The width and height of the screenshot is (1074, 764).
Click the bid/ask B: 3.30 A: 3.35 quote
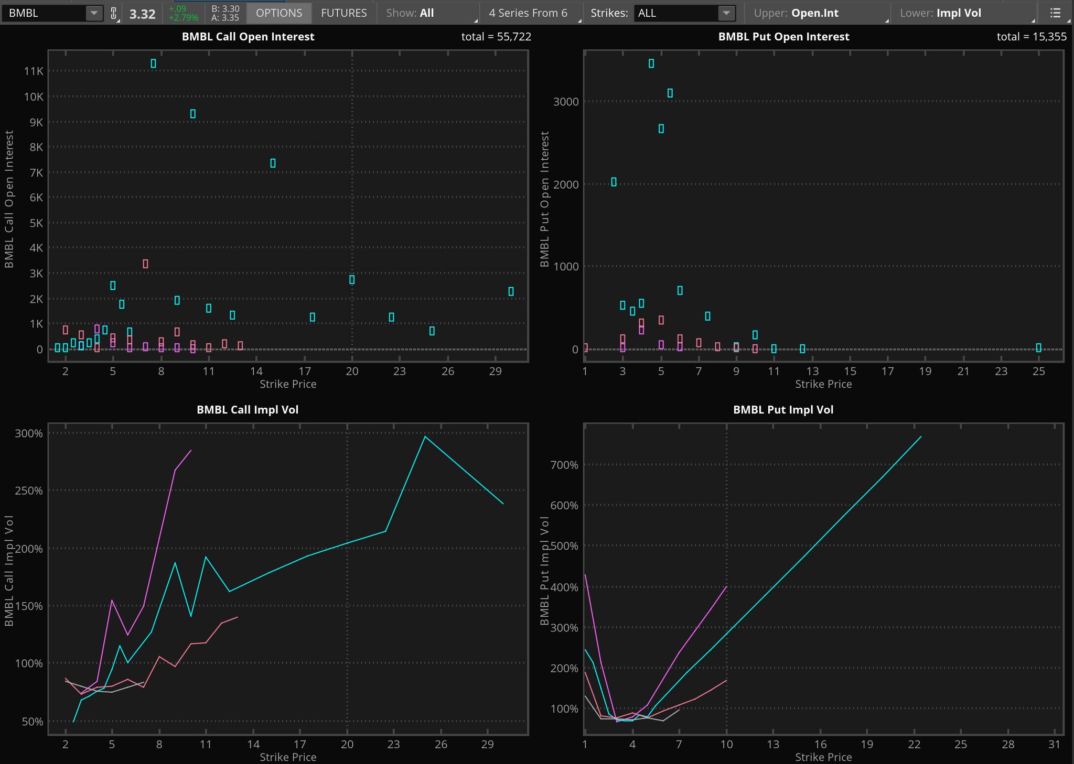point(225,13)
